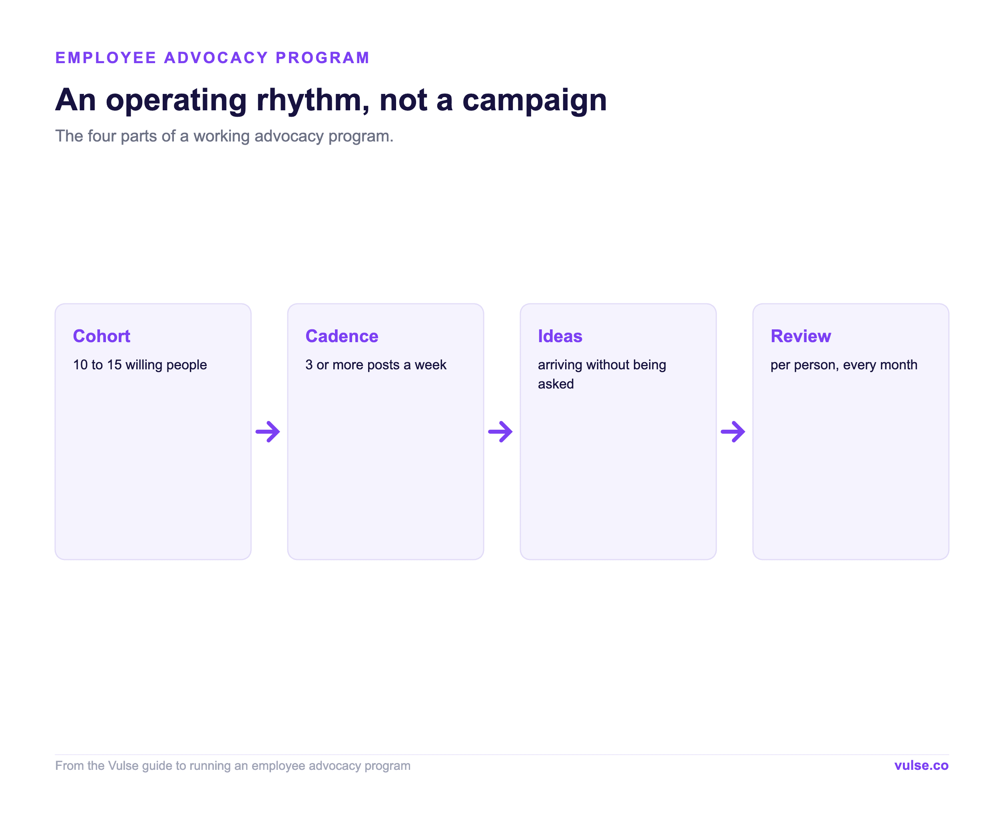Click the footer text 'From the Vulse guide'

coord(233,765)
